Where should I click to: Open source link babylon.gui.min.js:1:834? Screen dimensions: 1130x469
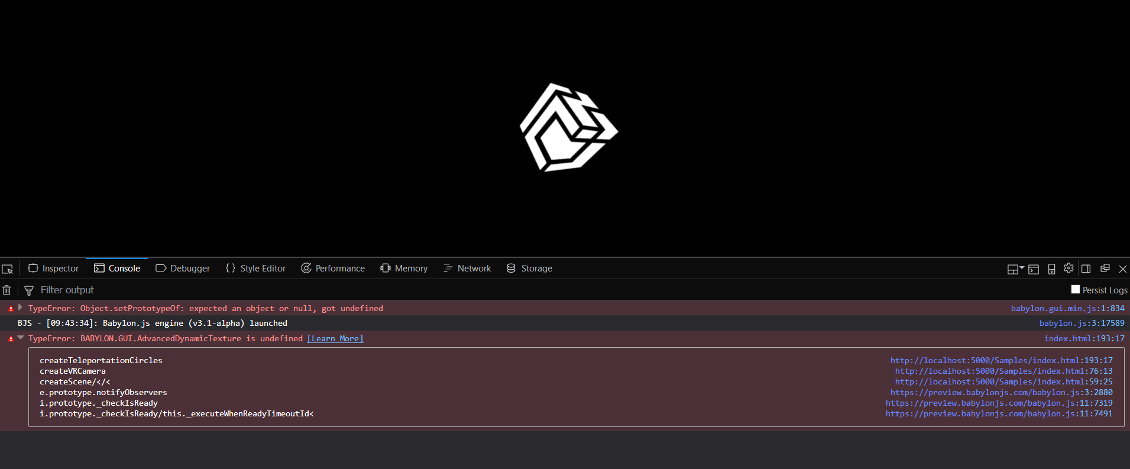pyautogui.click(x=1067, y=309)
